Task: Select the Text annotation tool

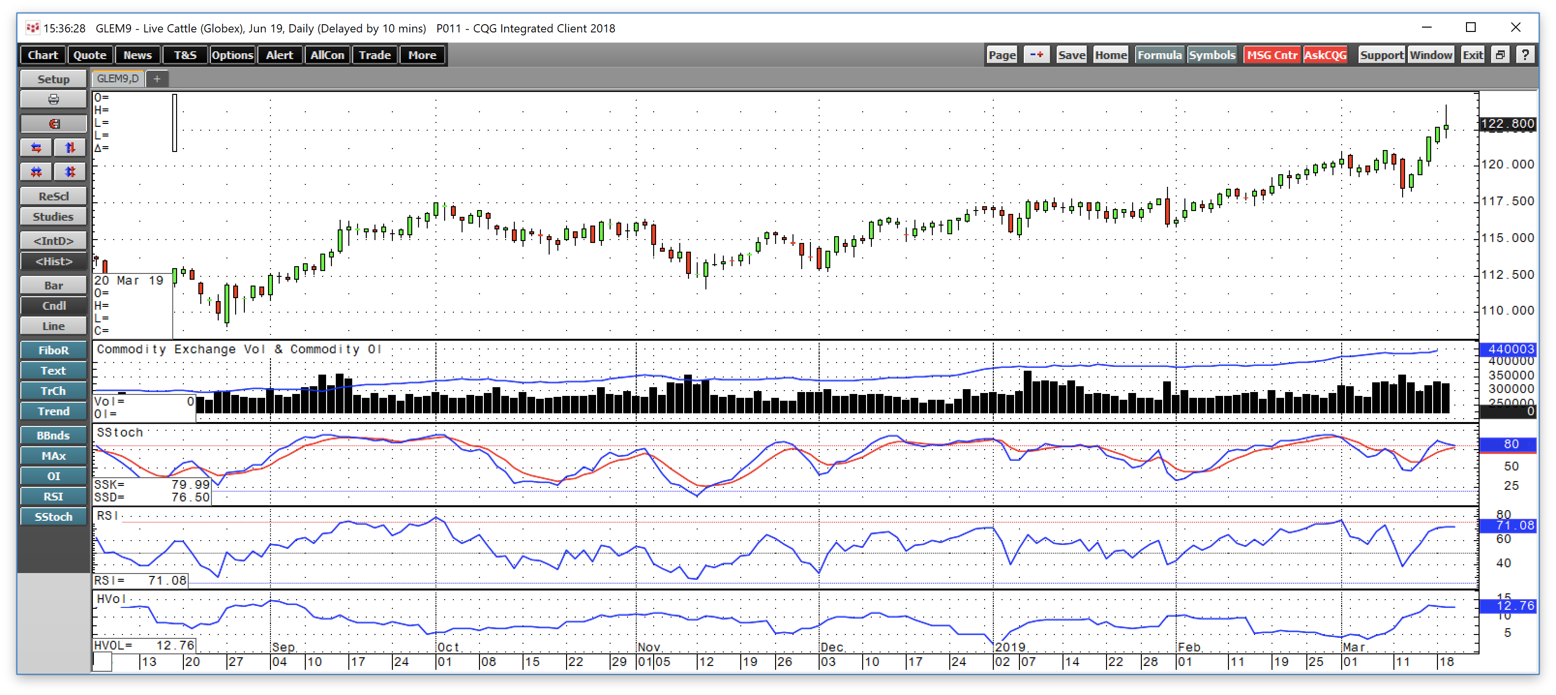Action: [x=53, y=370]
